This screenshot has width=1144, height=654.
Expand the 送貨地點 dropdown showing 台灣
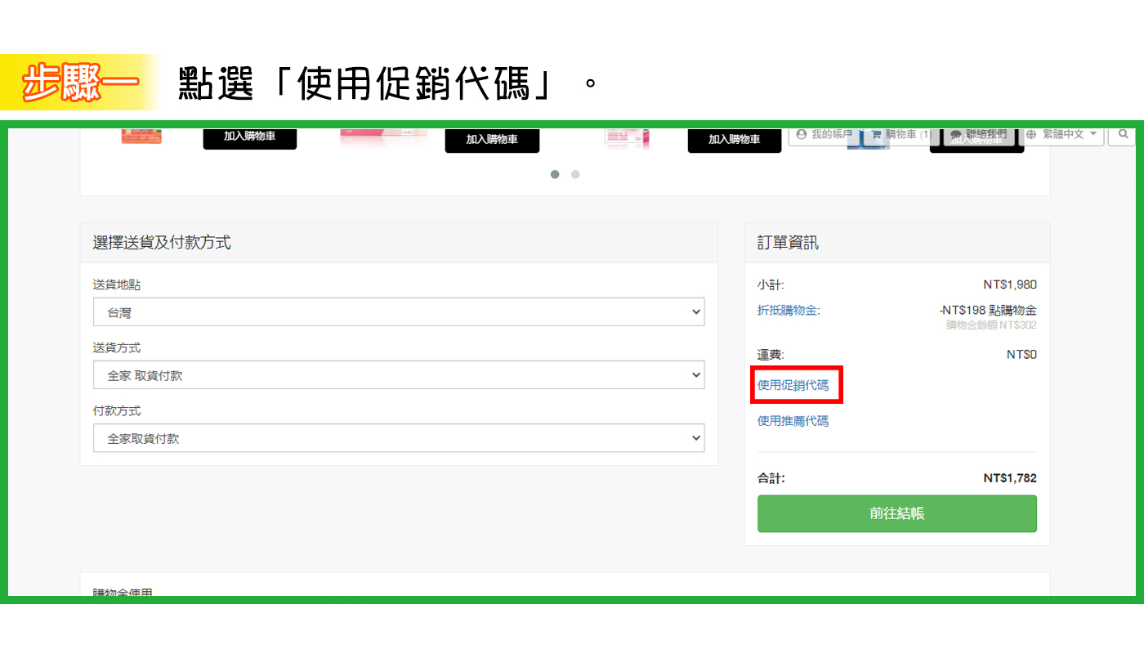(x=399, y=311)
